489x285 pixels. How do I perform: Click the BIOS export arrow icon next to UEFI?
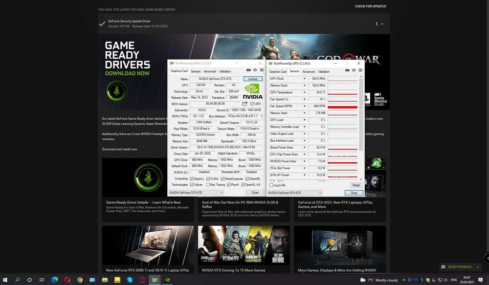[x=245, y=104]
